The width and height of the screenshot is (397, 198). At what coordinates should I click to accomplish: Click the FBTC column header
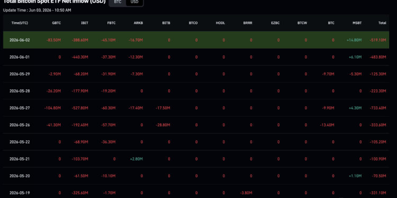tap(111, 23)
